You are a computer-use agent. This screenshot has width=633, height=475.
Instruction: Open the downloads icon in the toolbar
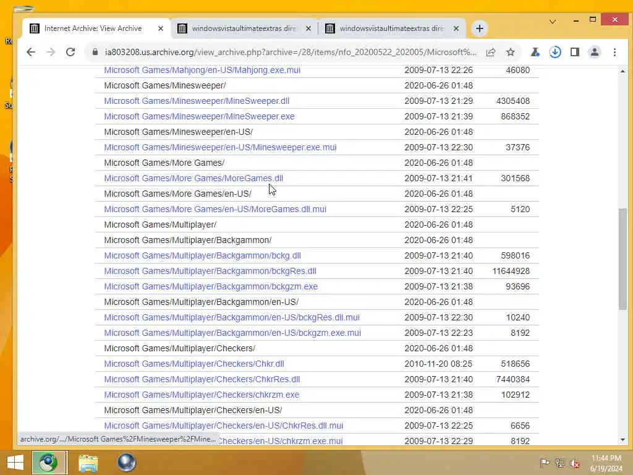(555, 52)
